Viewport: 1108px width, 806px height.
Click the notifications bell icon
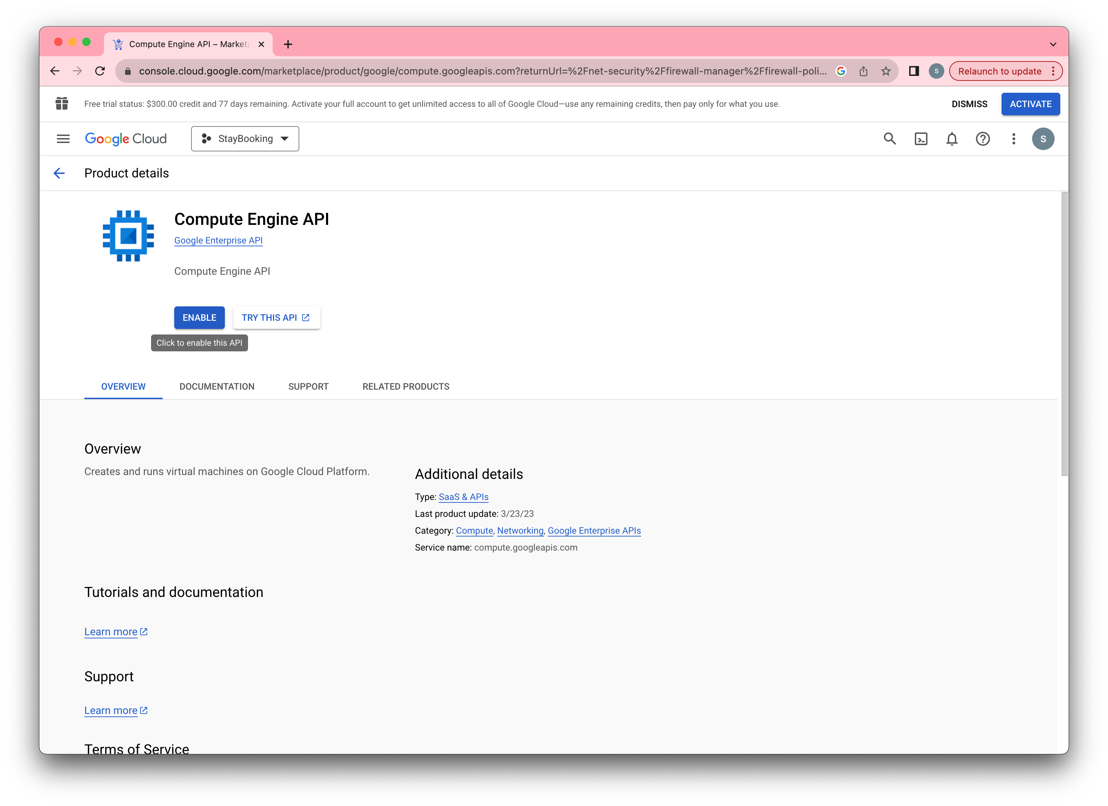click(x=952, y=138)
